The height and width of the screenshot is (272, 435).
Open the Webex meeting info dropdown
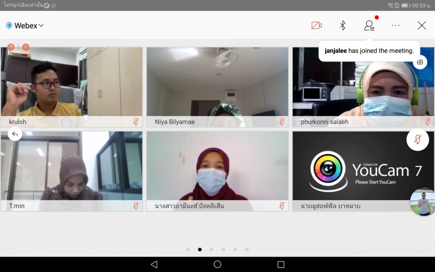click(x=25, y=26)
